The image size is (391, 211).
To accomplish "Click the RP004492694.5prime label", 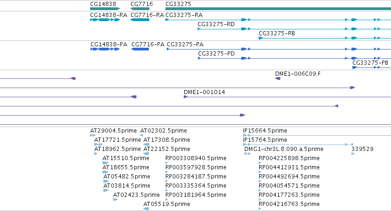I will 289,177.
